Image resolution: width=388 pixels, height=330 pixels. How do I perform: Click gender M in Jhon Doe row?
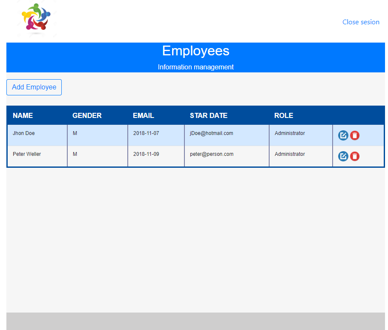[75, 133]
